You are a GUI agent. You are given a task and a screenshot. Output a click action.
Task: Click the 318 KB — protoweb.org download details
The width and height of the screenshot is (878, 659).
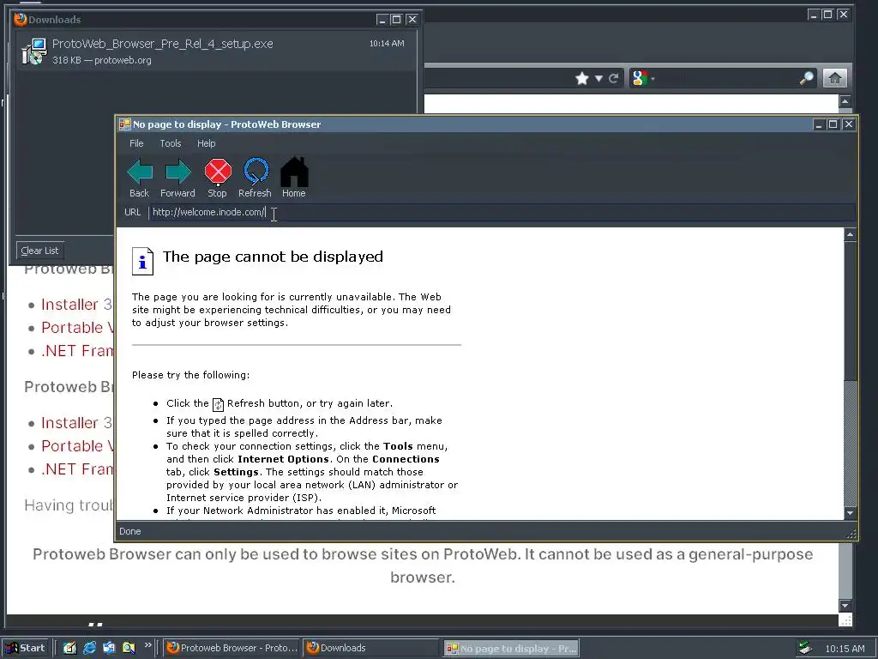(x=102, y=60)
